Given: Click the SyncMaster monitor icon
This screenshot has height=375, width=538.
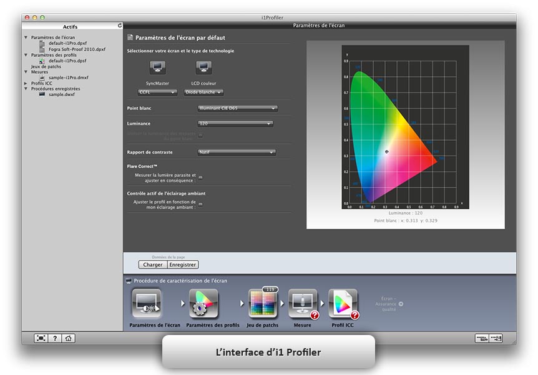Looking at the screenshot, I should click(x=157, y=67).
